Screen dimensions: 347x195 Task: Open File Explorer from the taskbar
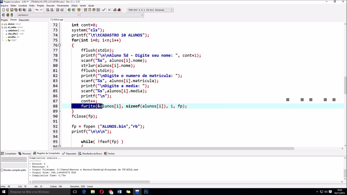coord(93,192)
